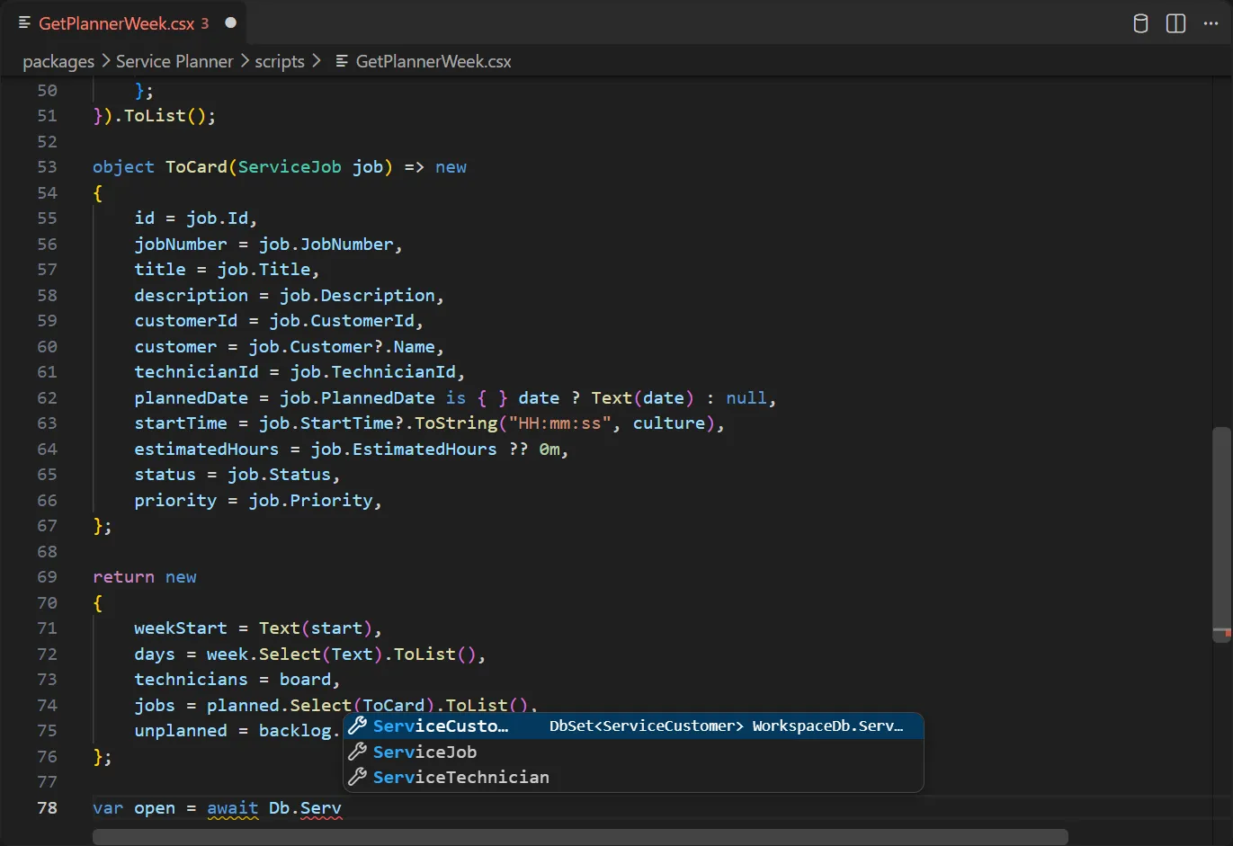Open the GetPlannerWeek.csx breadcrumb entry
The width and height of the screenshot is (1233, 846).
click(x=433, y=61)
